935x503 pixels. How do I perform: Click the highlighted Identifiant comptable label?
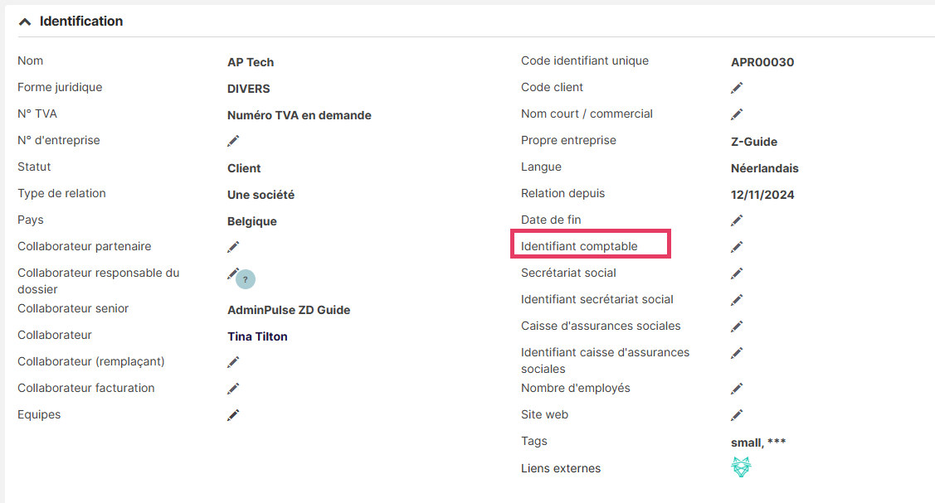point(579,246)
